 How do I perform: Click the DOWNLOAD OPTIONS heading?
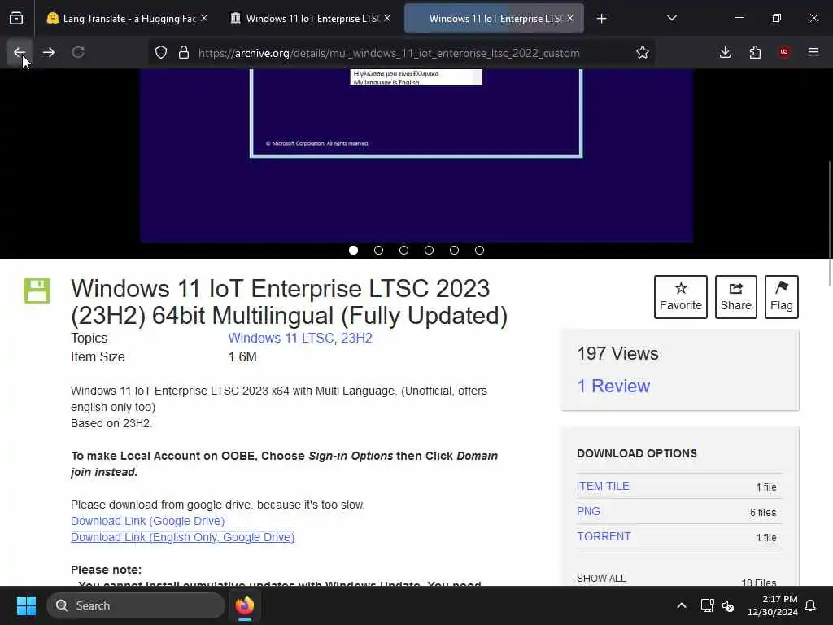[637, 453]
